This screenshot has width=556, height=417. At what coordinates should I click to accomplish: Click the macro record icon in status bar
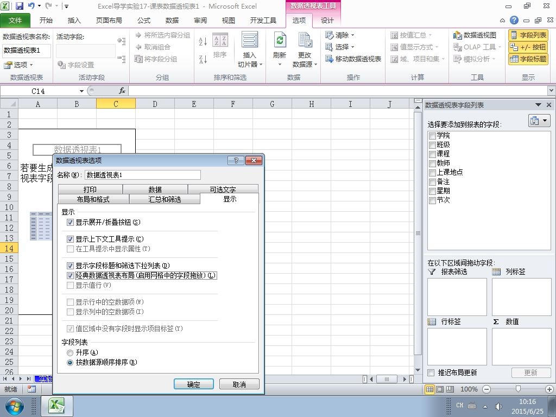pyautogui.click(x=31, y=389)
